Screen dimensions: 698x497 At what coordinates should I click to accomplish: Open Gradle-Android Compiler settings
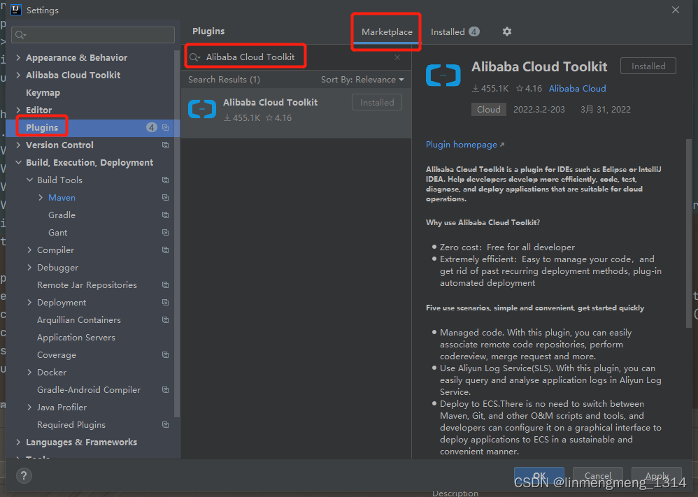pos(89,390)
